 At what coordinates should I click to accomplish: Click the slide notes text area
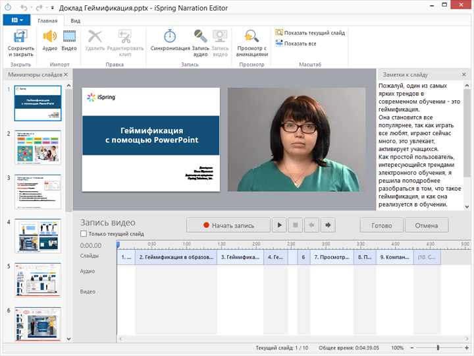(x=420, y=145)
